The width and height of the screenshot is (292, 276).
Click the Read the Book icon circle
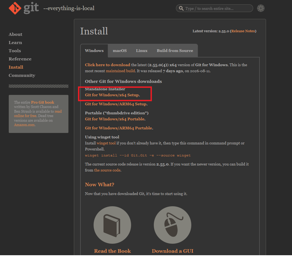[x=112, y=225]
